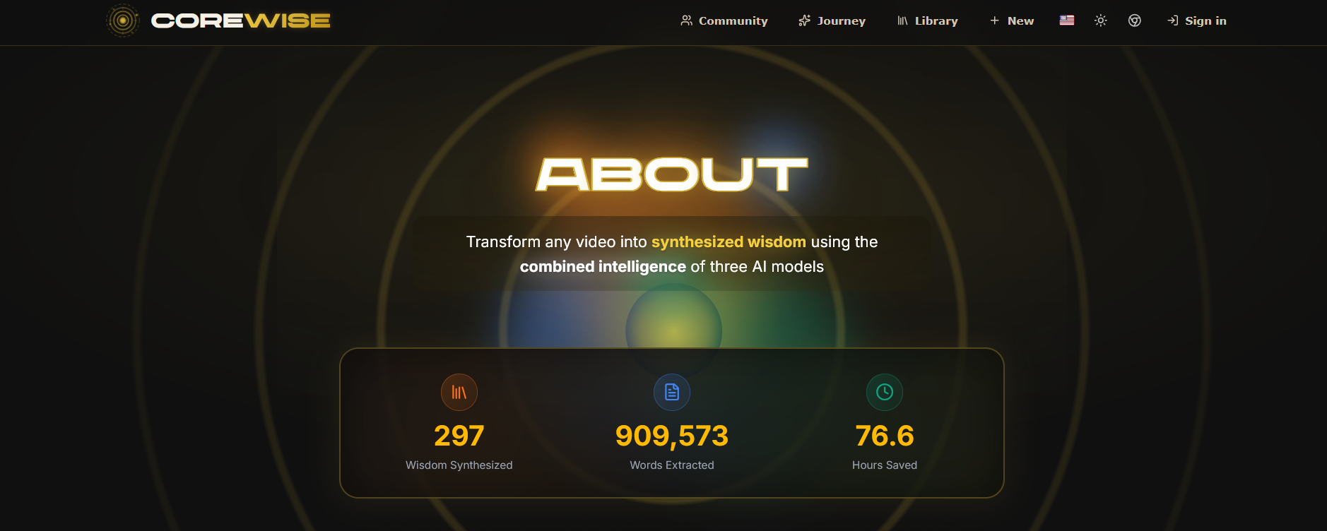This screenshot has width=1327, height=531.
Task: Click the 909,573 words count
Action: [x=672, y=436]
